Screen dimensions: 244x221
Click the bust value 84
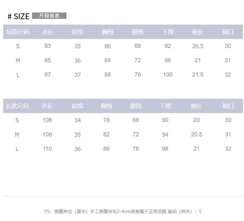pos(107,60)
